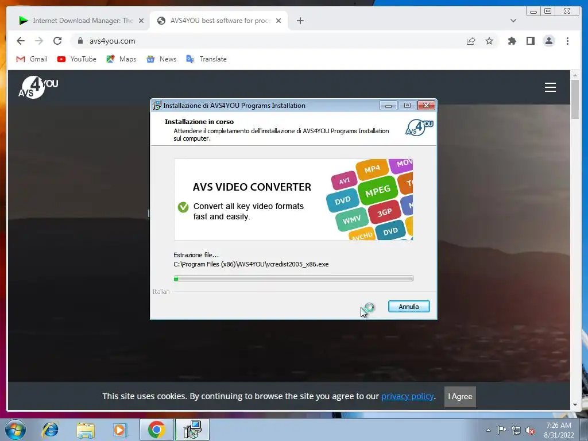
Task: Click the vcredist2005_x86.exe file path text
Action: pyautogui.click(x=251, y=264)
